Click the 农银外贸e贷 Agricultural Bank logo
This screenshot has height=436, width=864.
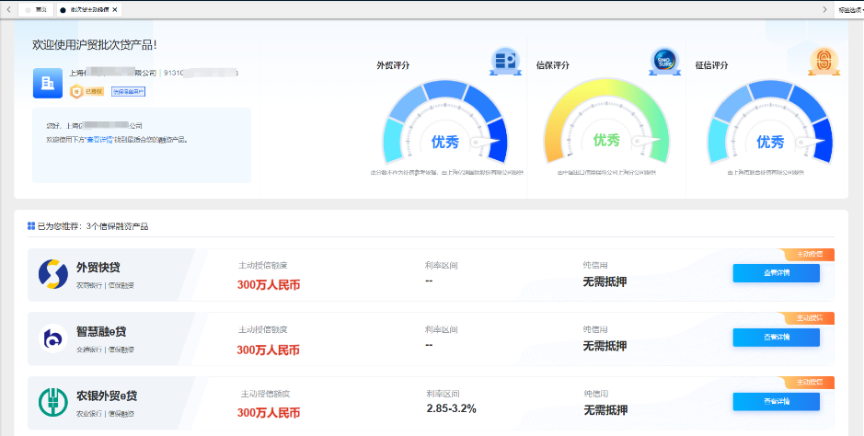pyautogui.click(x=53, y=402)
